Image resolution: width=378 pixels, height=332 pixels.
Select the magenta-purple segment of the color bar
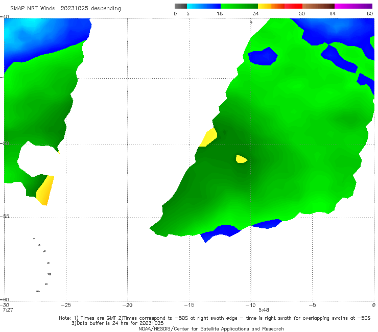(x=353, y=6)
